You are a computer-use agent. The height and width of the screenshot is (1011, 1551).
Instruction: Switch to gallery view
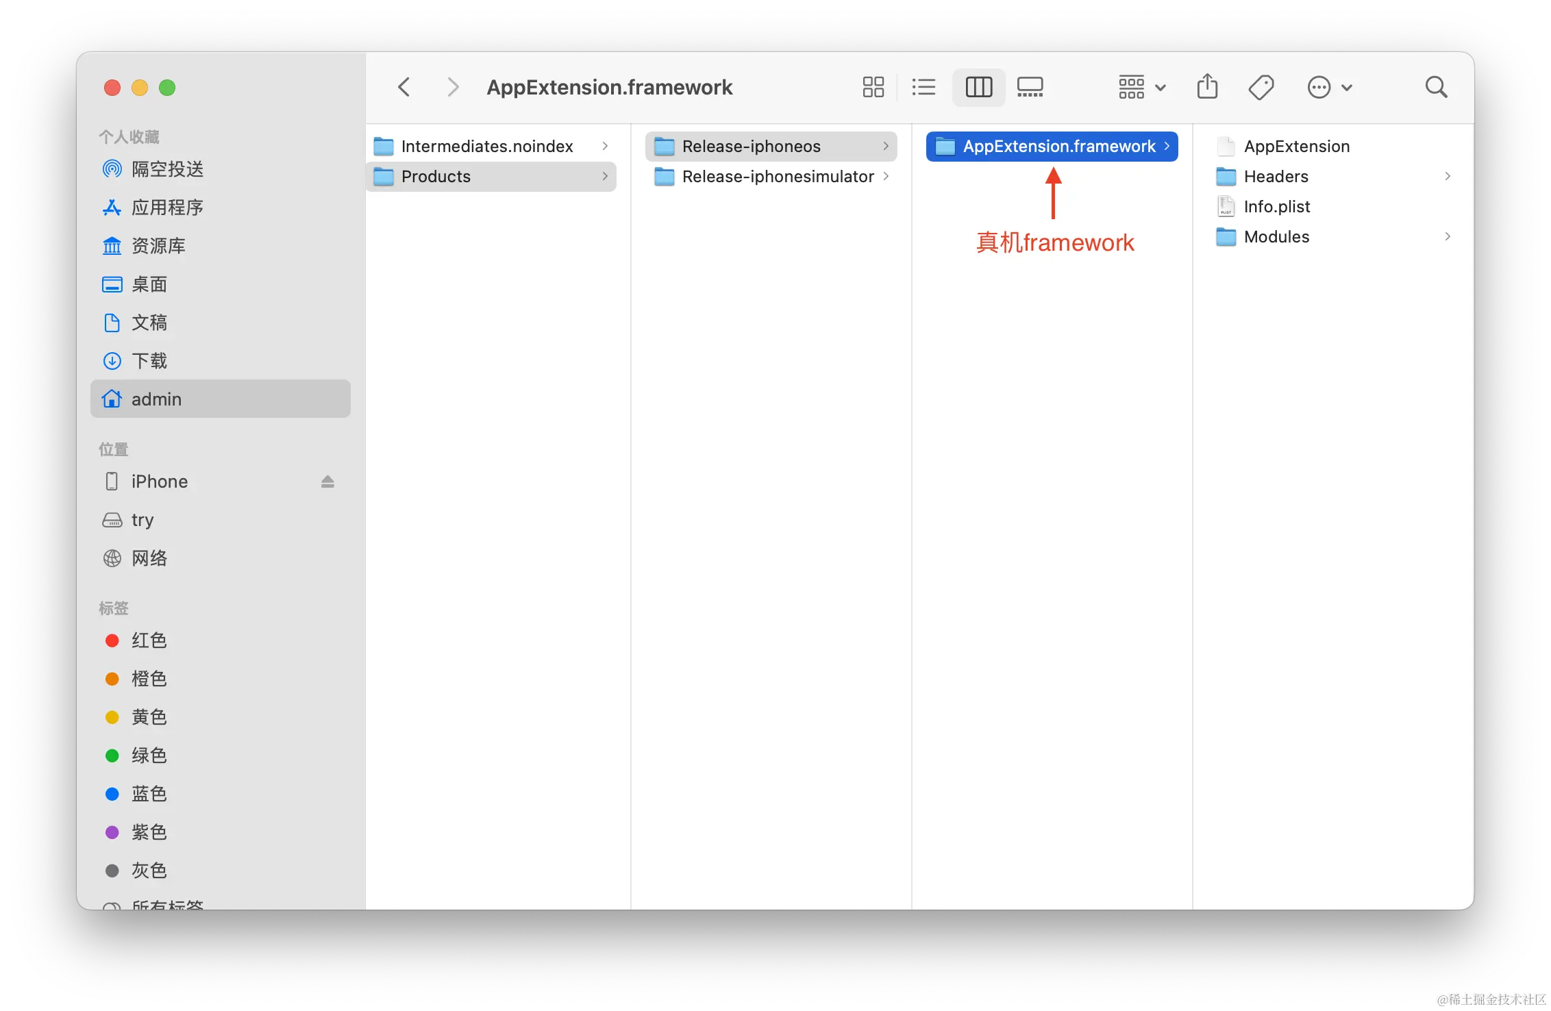(x=1030, y=87)
